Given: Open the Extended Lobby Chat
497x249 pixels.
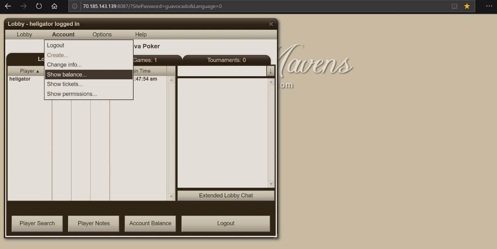Looking at the screenshot, I should [226, 195].
